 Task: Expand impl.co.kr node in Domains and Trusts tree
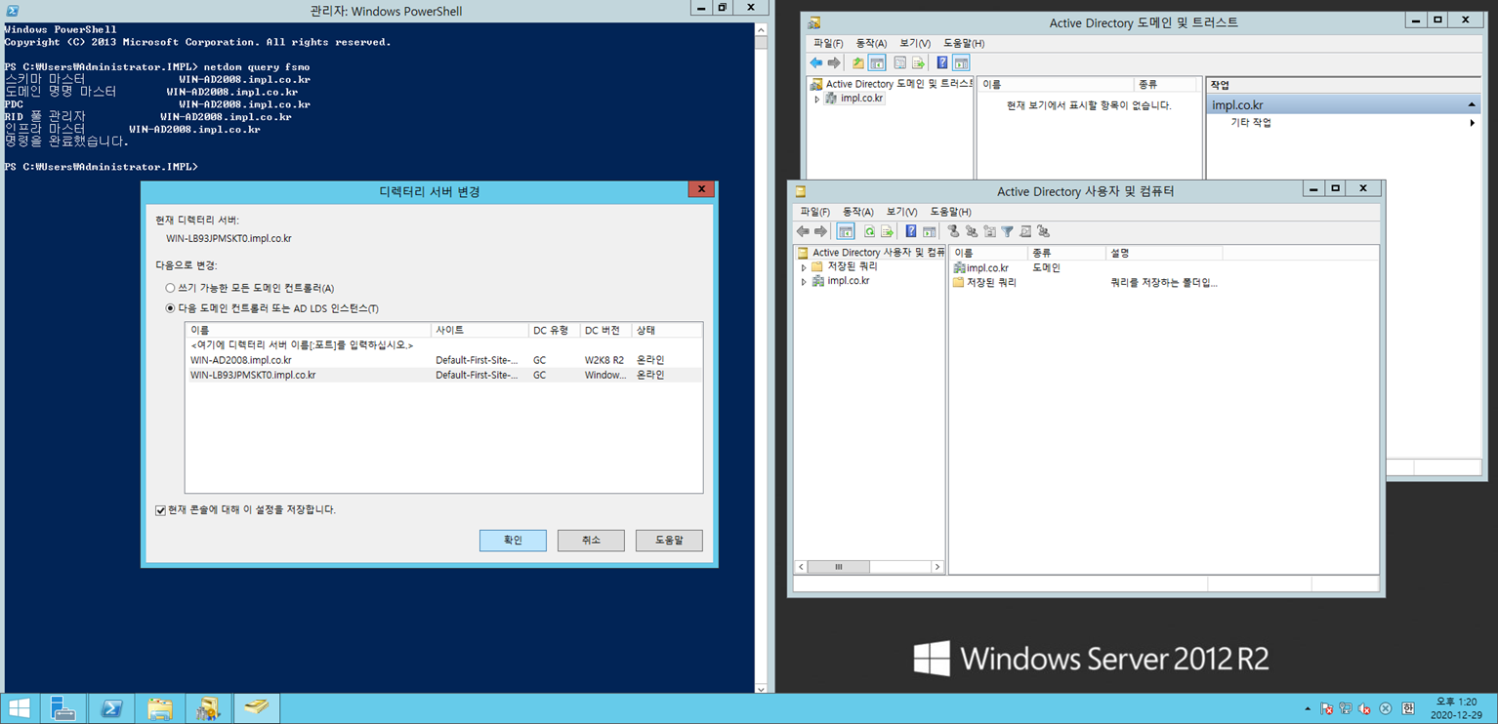click(x=817, y=99)
